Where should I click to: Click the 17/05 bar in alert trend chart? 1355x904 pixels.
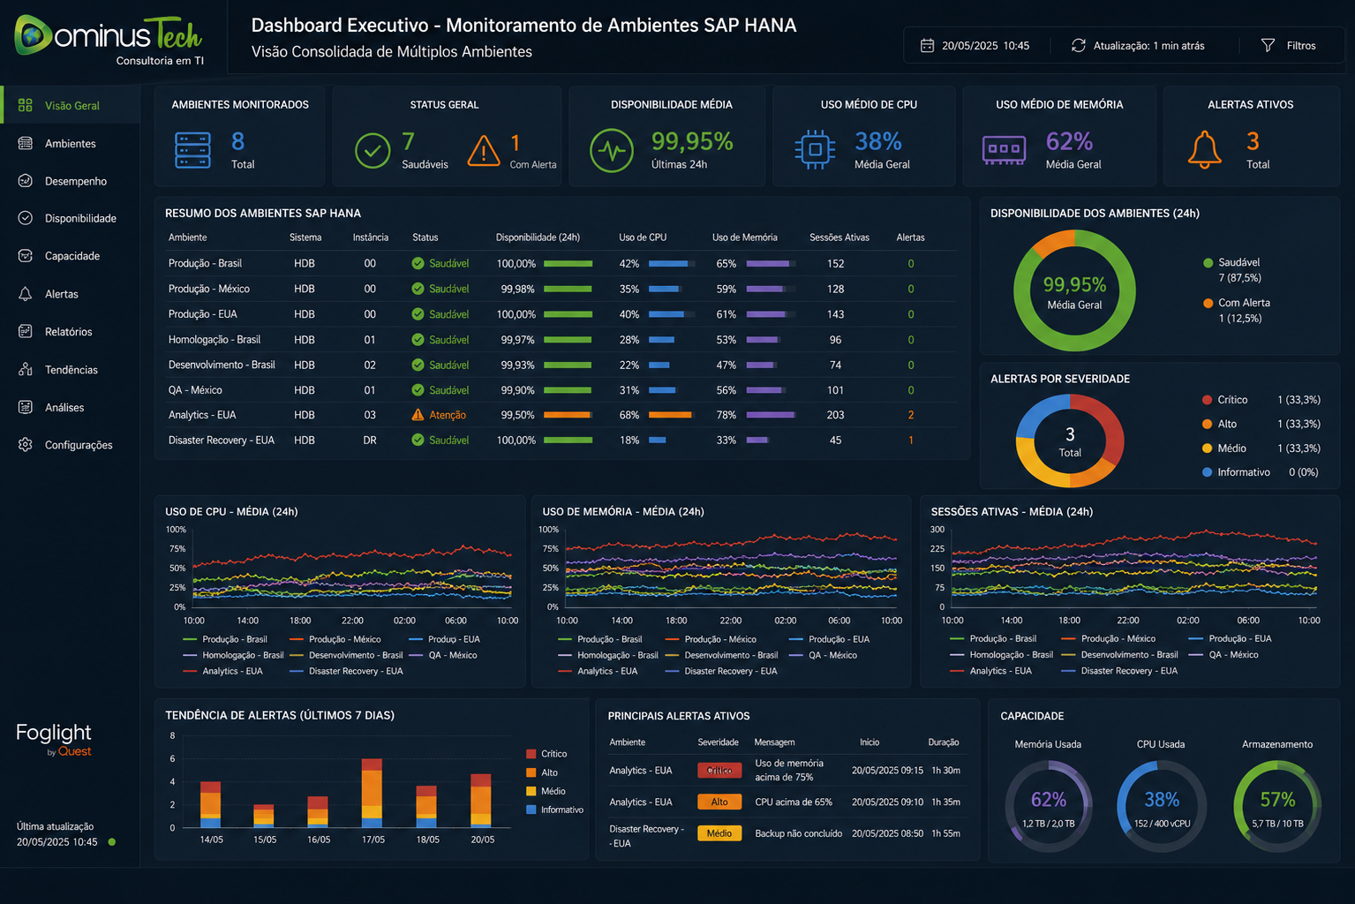click(x=372, y=793)
